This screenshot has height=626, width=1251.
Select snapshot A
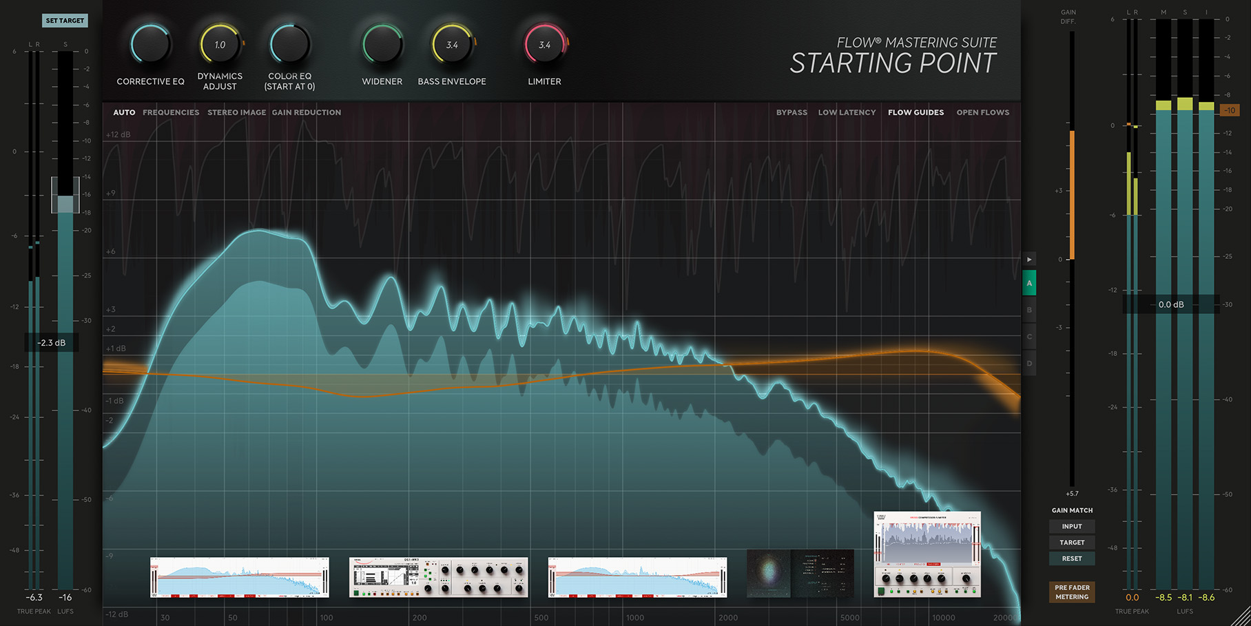pyautogui.click(x=1029, y=283)
